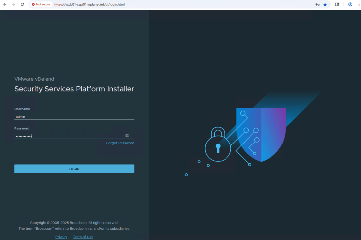Click the shield graphic illustration
The height and width of the screenshot is (240, 361).
[262, 134]
